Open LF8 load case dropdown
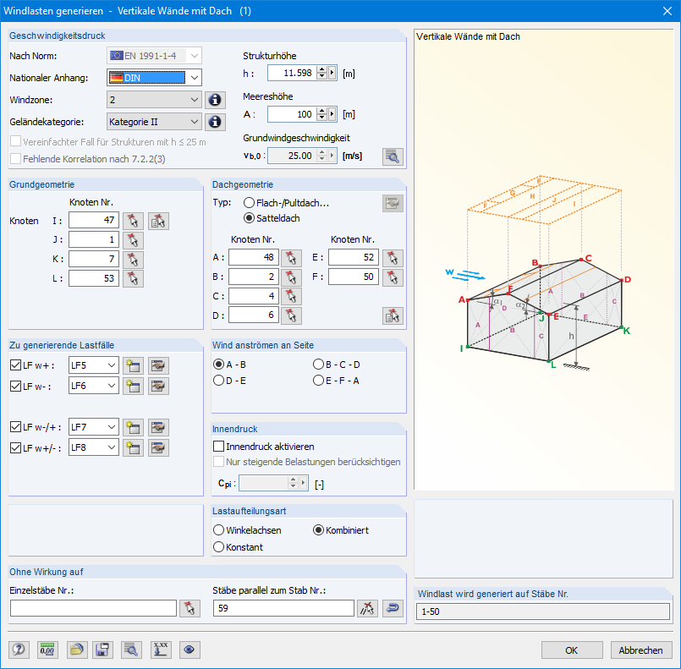 tap(112, 447)
